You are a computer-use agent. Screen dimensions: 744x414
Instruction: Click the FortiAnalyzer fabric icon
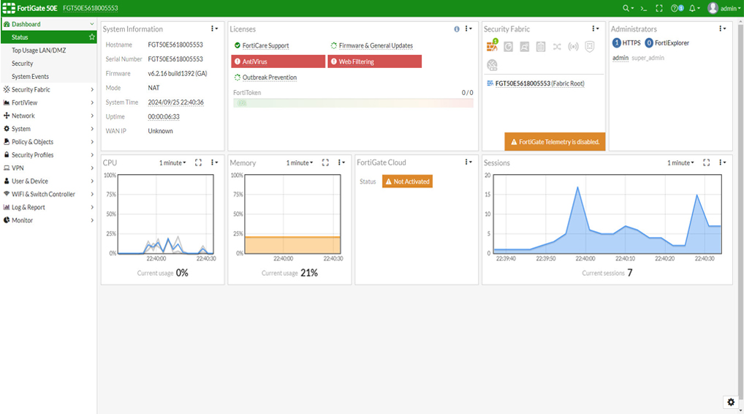[508, 47]
